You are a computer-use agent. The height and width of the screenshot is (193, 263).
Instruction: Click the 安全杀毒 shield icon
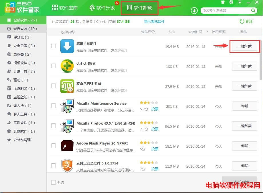click(9, 46)
